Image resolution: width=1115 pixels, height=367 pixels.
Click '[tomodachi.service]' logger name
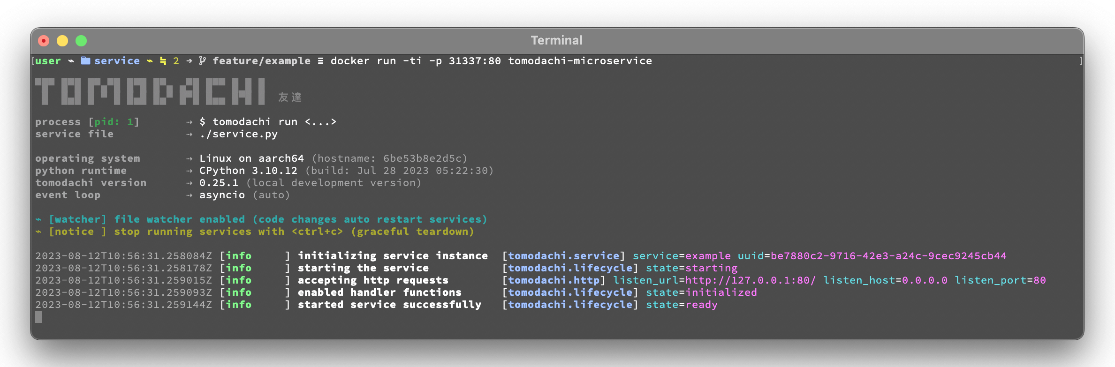(x=563, y=256)
